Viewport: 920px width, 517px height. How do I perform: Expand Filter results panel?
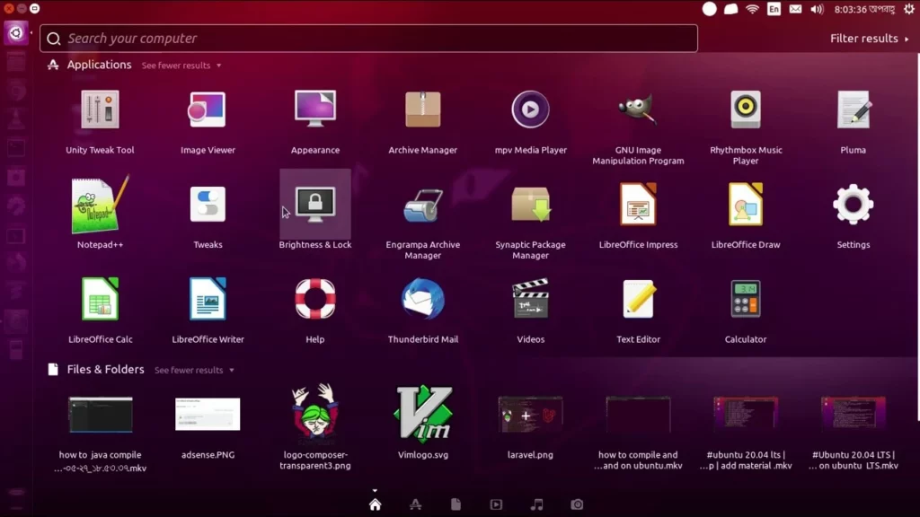(870, 39)
